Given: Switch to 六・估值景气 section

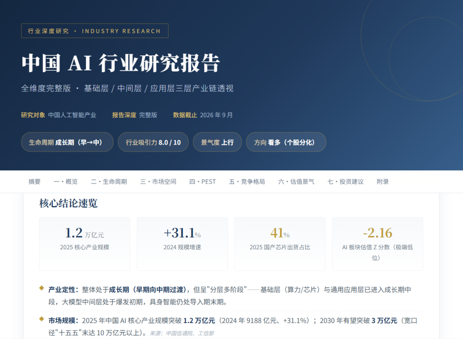Looking at the screenshot, I should click(x=296, y=182).
